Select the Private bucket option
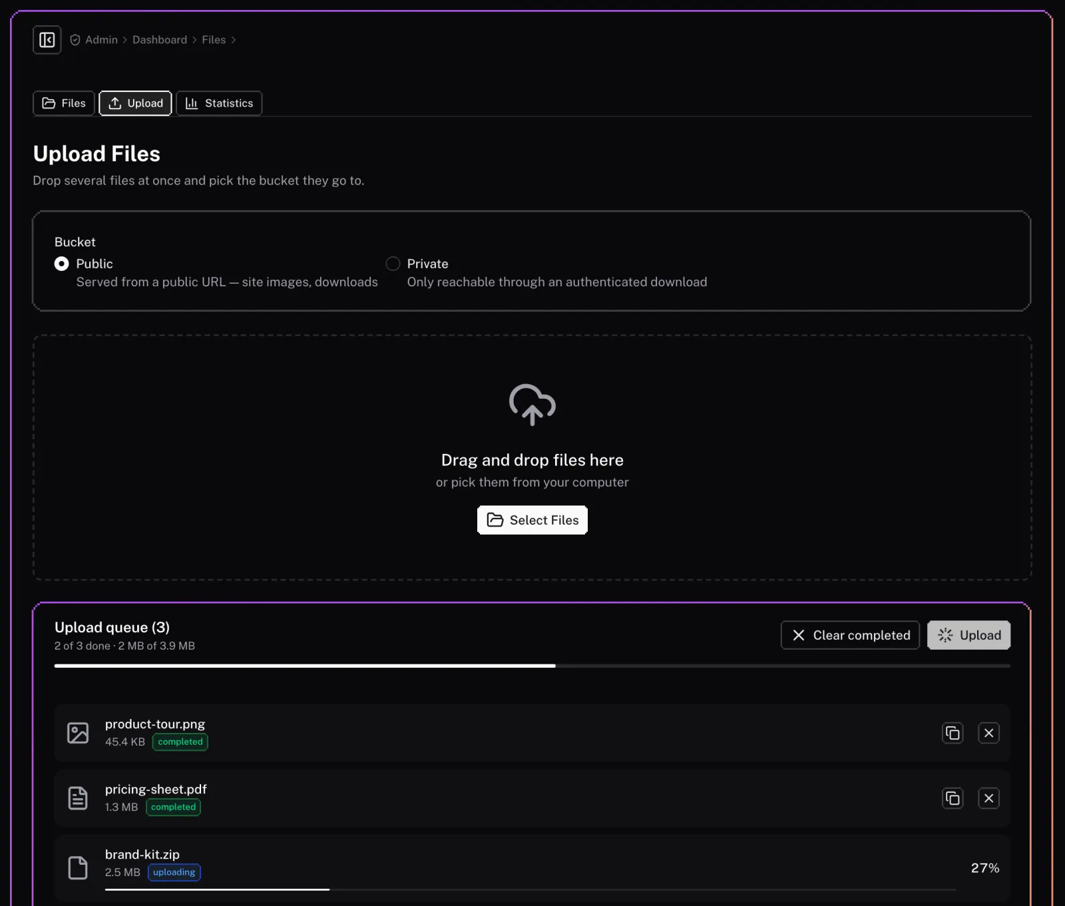The image size is (1065, 906). coord(393,264)
